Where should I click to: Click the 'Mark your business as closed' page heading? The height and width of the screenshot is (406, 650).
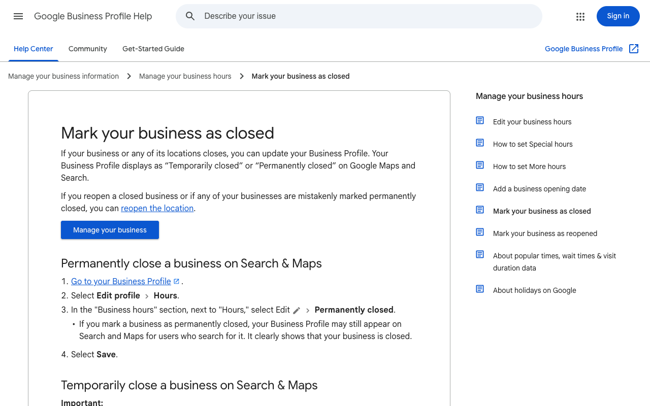pos(168,133)
